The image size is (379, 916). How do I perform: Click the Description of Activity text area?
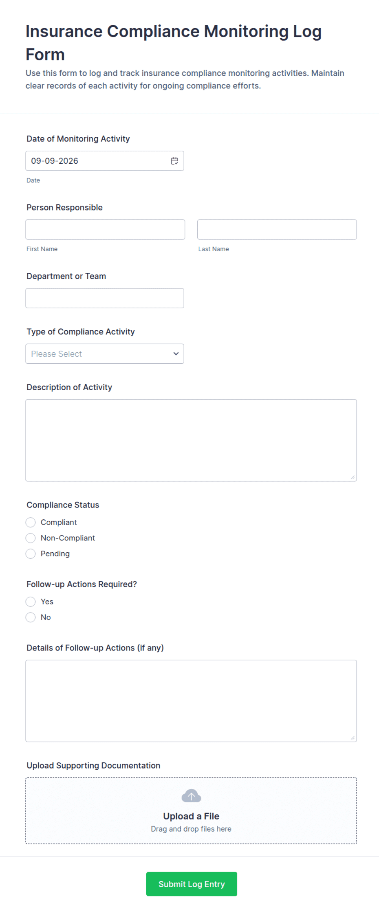[x=191, y=440]
